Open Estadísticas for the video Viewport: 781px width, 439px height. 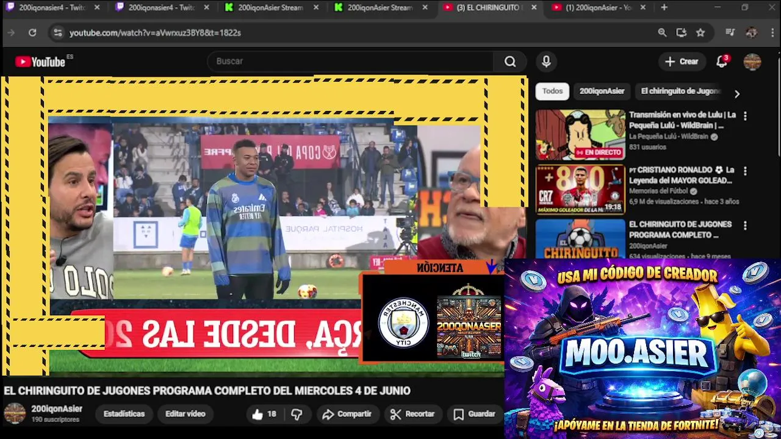[x=124, y=414]
